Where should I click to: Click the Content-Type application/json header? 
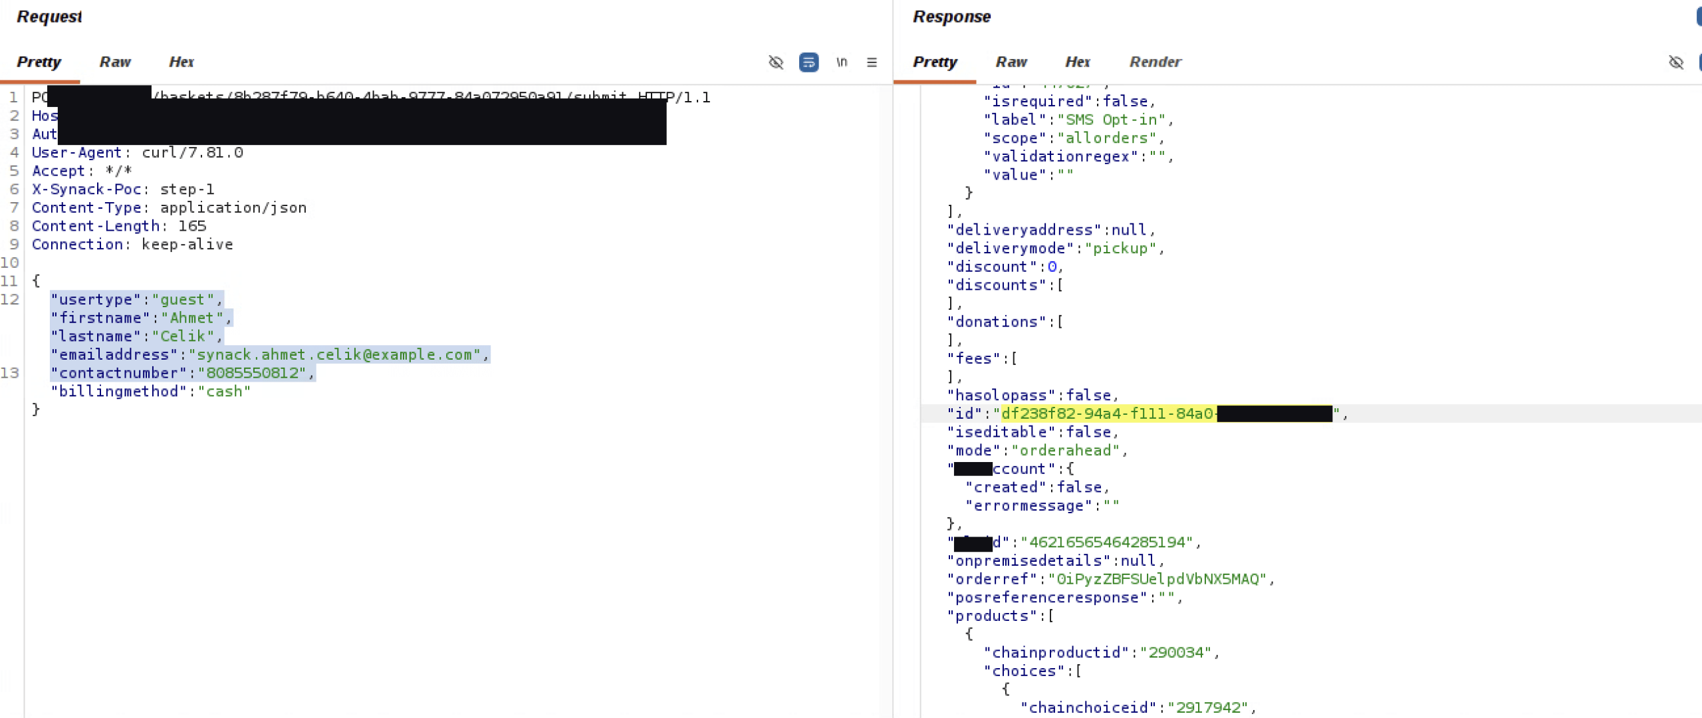169,208
